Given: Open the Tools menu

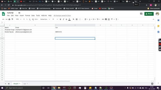Looking at the screenshot, I should pos(38,15).
